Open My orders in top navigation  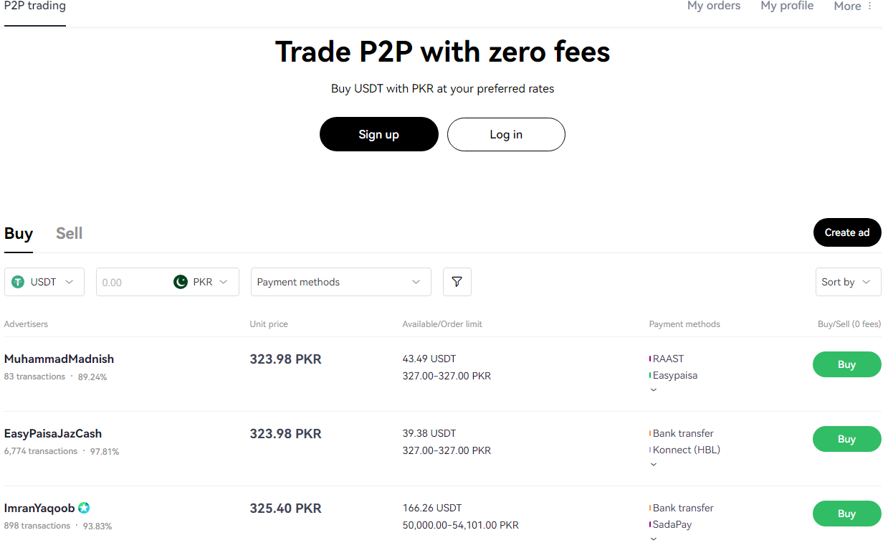tap(714, 6)
